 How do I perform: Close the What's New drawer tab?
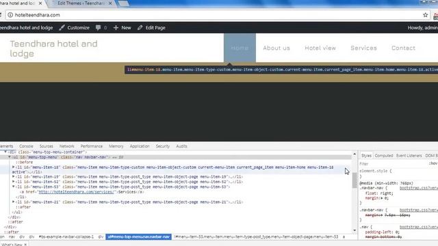point(25,245)
